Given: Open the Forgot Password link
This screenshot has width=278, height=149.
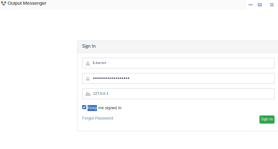Looking at the screenshot, I should (98, 118).
